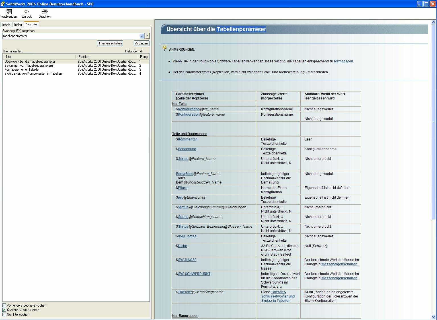This screenshot has height=320, width=437.
Task: Click the vertical scrollbar thumb in content pane
Action: [x=434, y=122]
